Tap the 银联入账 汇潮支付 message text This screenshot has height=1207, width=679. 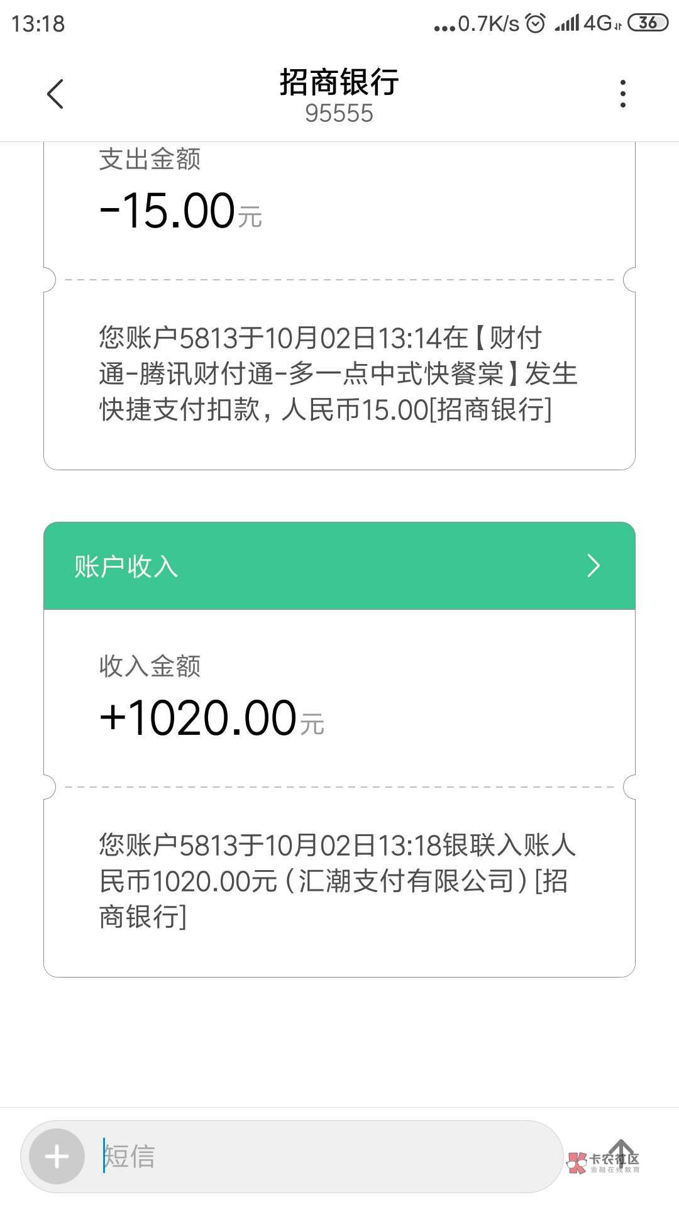(338, 880)
